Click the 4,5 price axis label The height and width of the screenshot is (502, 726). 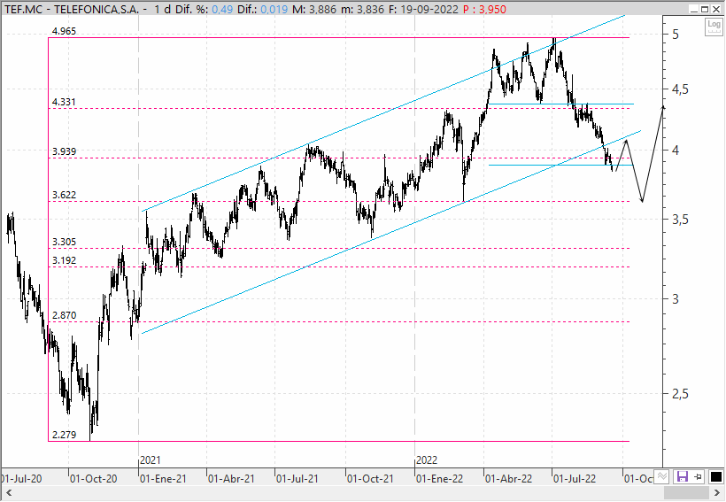click(x=680, y=89)
